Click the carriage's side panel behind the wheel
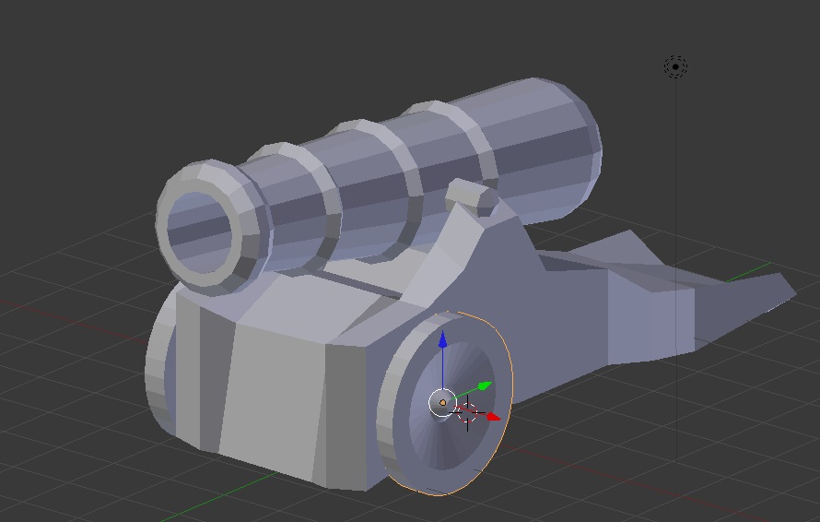This screenshot has height=522, width=820. [x=571, y=314]
